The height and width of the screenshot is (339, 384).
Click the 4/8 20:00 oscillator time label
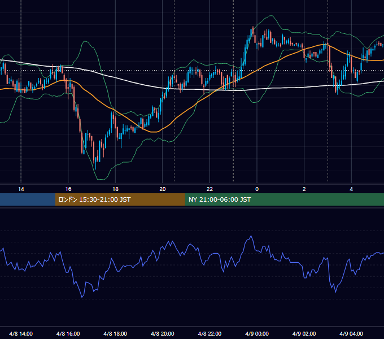click(x=163, y=333)
